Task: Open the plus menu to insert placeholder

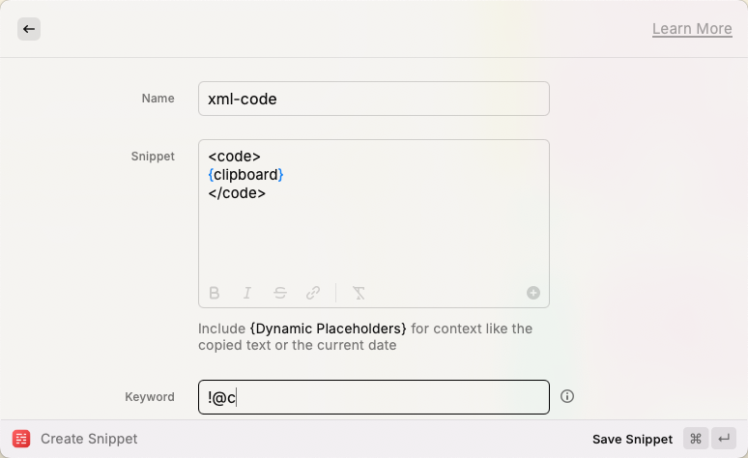Action: pyautogui.click(x=533, y=293)
